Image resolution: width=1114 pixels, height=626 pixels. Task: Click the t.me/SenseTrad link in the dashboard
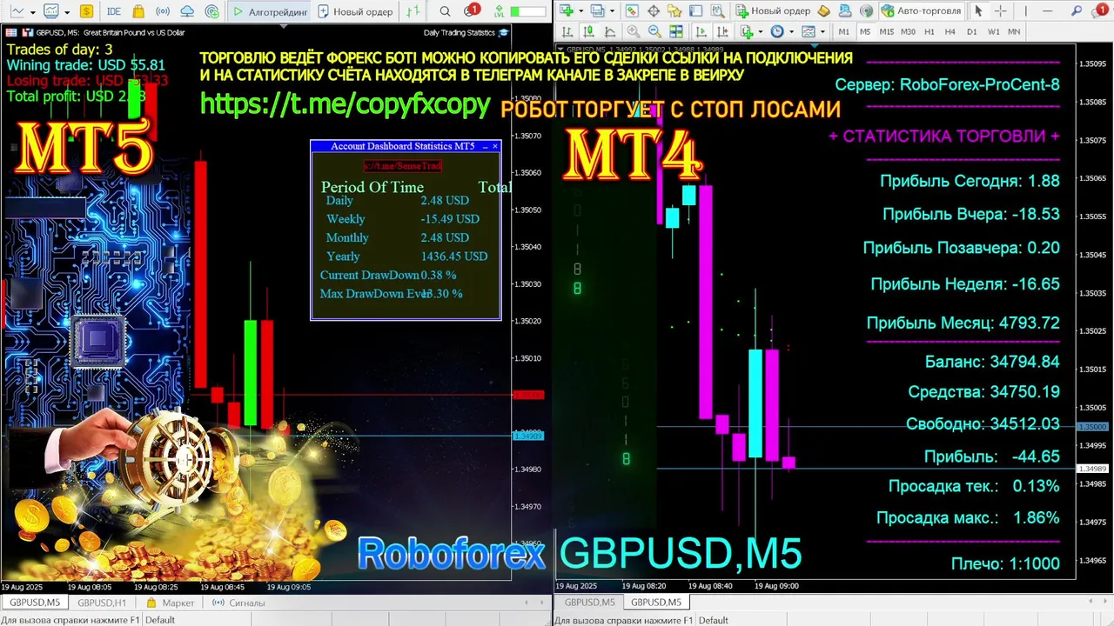pos(402,165)
